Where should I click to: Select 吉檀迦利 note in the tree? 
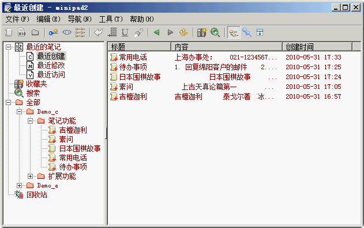[x=73, y=130]
